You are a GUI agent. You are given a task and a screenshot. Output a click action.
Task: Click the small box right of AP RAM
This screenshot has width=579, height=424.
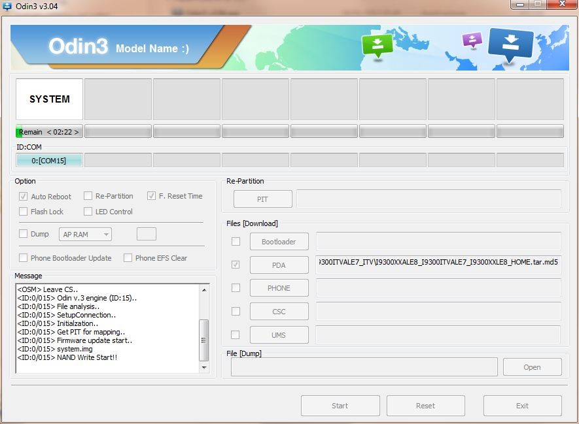tap(147, 234)
